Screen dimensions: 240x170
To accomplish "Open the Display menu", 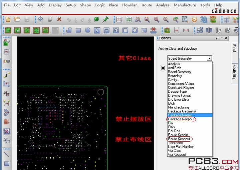I will click(x=55, y=5).
